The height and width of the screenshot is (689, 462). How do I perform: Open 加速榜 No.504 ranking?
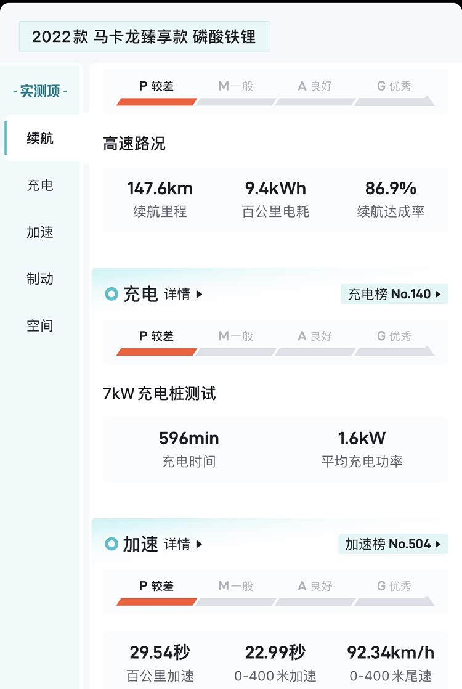pos(393,544)
